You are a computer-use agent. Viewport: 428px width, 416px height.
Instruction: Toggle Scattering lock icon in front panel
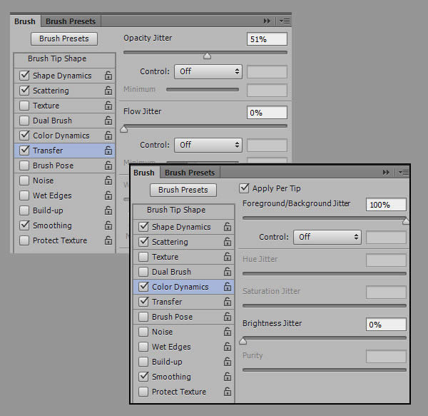coord(228,242)
